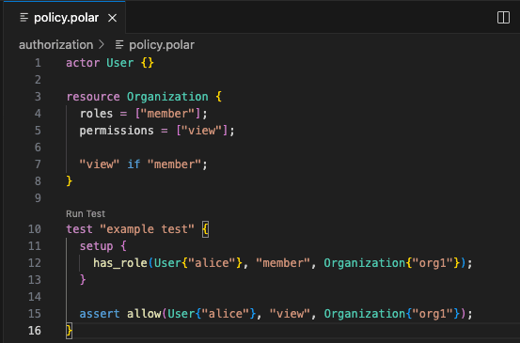Click the closing brace on line 16
Viewport: 520px width, 343px height.
pyautogui.click(x=69, y=331)
